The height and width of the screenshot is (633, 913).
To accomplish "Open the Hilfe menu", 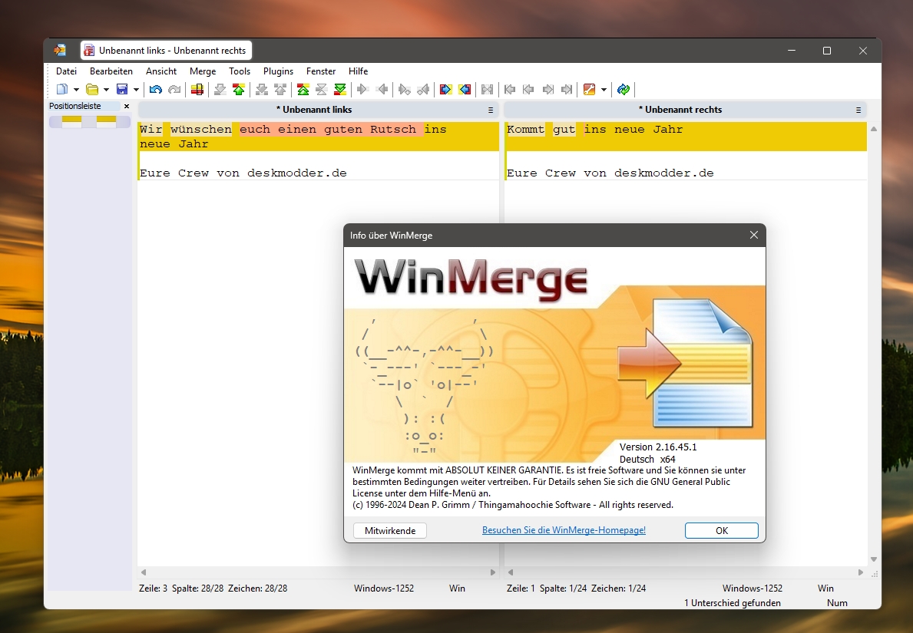I will click(358, 71).
